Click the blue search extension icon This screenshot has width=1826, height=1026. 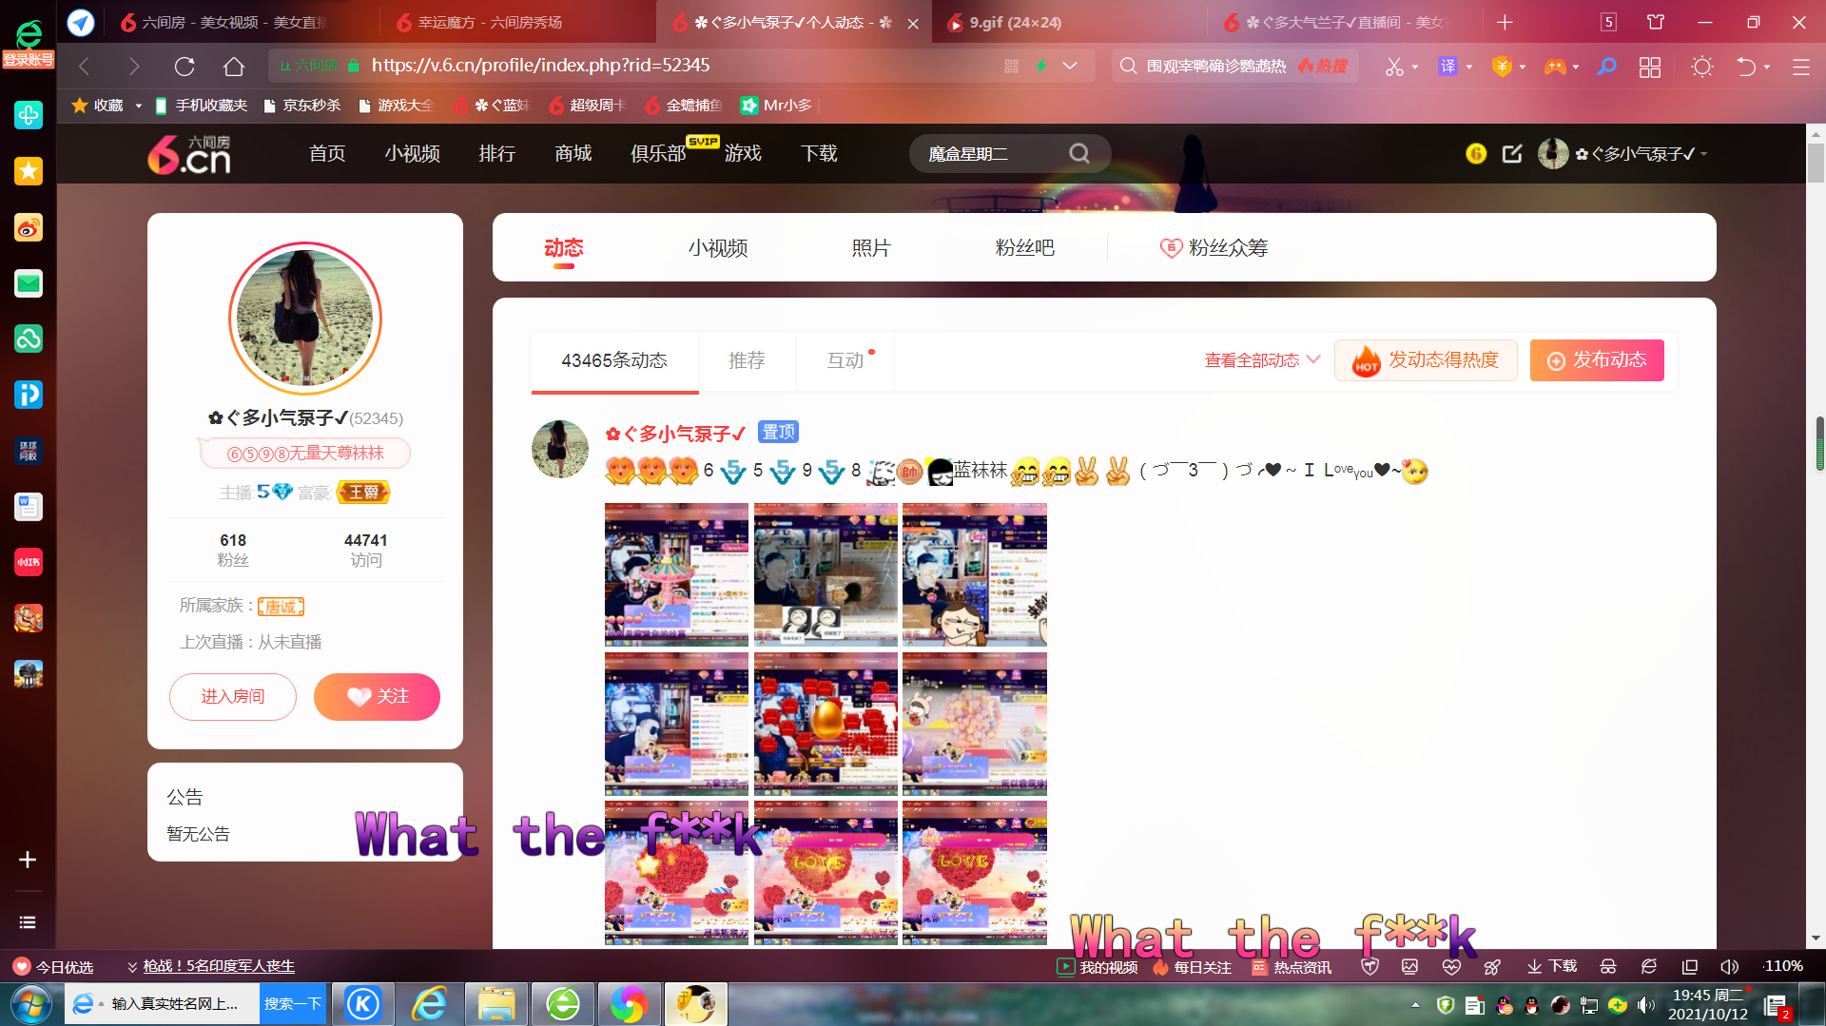tap(1606, 67)
